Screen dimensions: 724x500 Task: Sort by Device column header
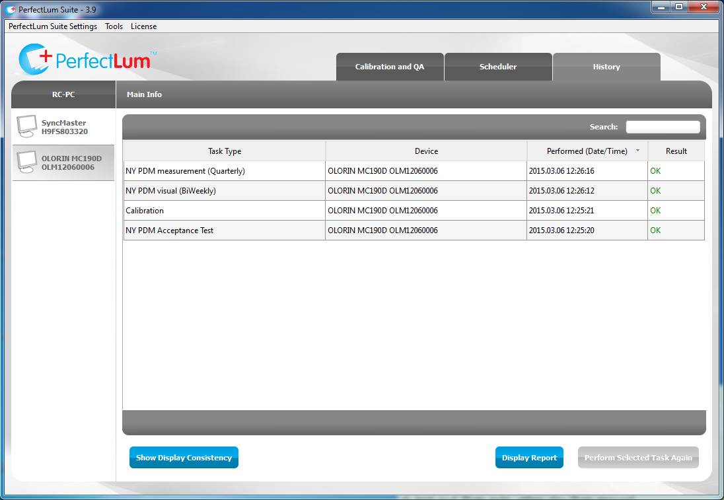[426, 151]
